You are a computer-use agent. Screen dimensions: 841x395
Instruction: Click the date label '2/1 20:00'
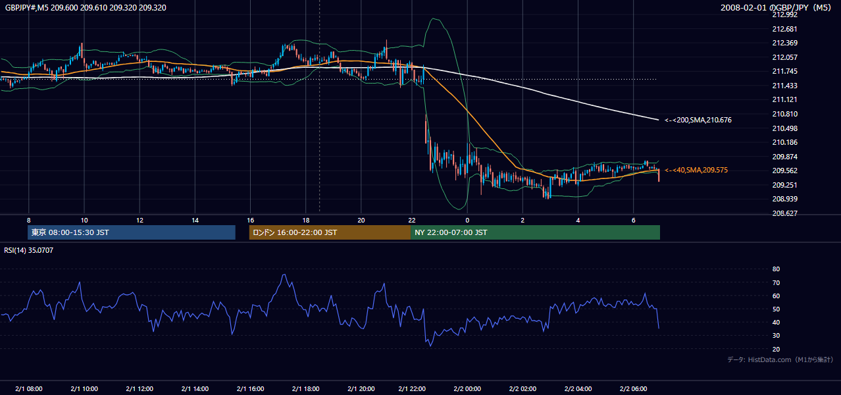coord(361,388)
